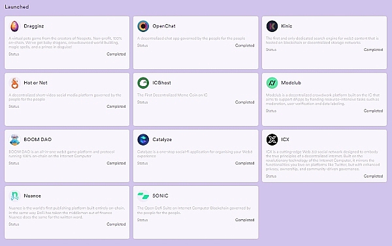Open the Hot or Not title link

pyautogui.click(x=35, y=83)
